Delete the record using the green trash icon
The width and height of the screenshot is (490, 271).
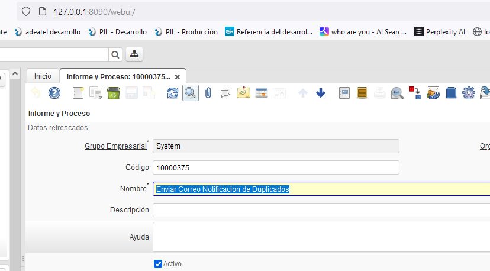pos(114,93)
